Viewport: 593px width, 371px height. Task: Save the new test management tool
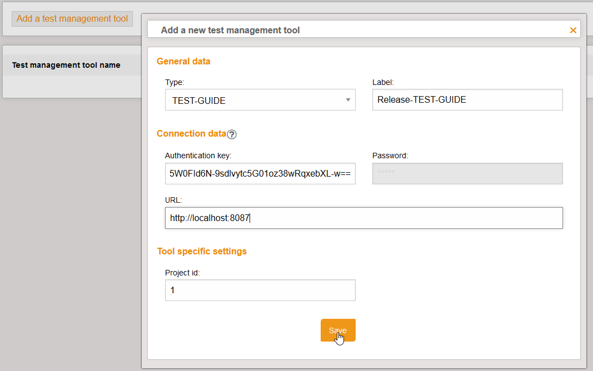(337, 330)
